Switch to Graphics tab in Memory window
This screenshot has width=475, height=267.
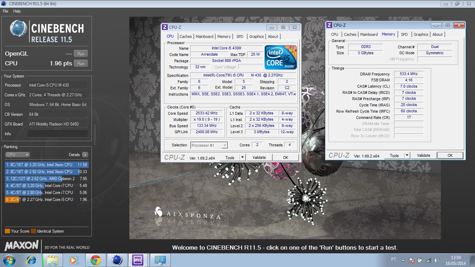(x=421, y=34)
